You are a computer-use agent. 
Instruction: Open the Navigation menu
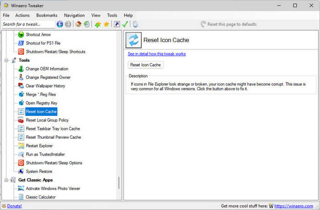click(x=74, y=15)
